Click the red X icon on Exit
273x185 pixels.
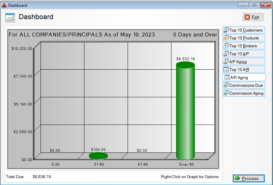pos(247,17)
